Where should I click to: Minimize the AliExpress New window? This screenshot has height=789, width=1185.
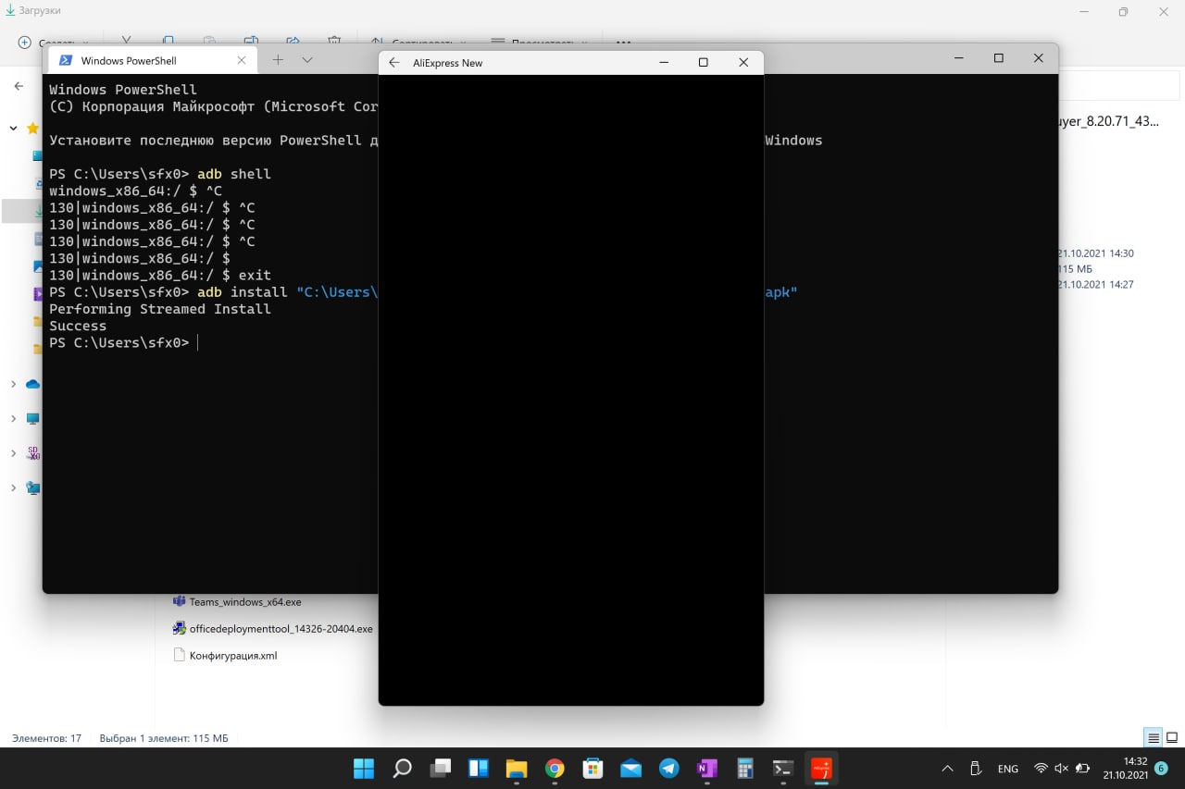pos(664,62)
